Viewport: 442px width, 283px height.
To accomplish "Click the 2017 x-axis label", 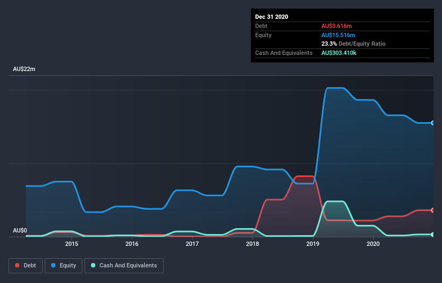I will pos(192,244).
